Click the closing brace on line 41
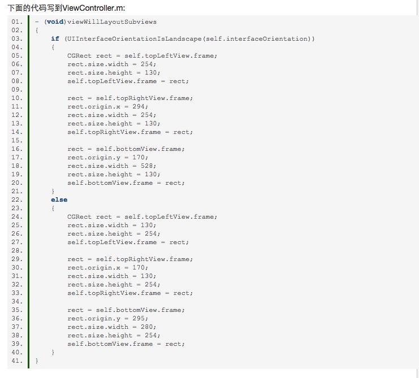 [37, 361]
